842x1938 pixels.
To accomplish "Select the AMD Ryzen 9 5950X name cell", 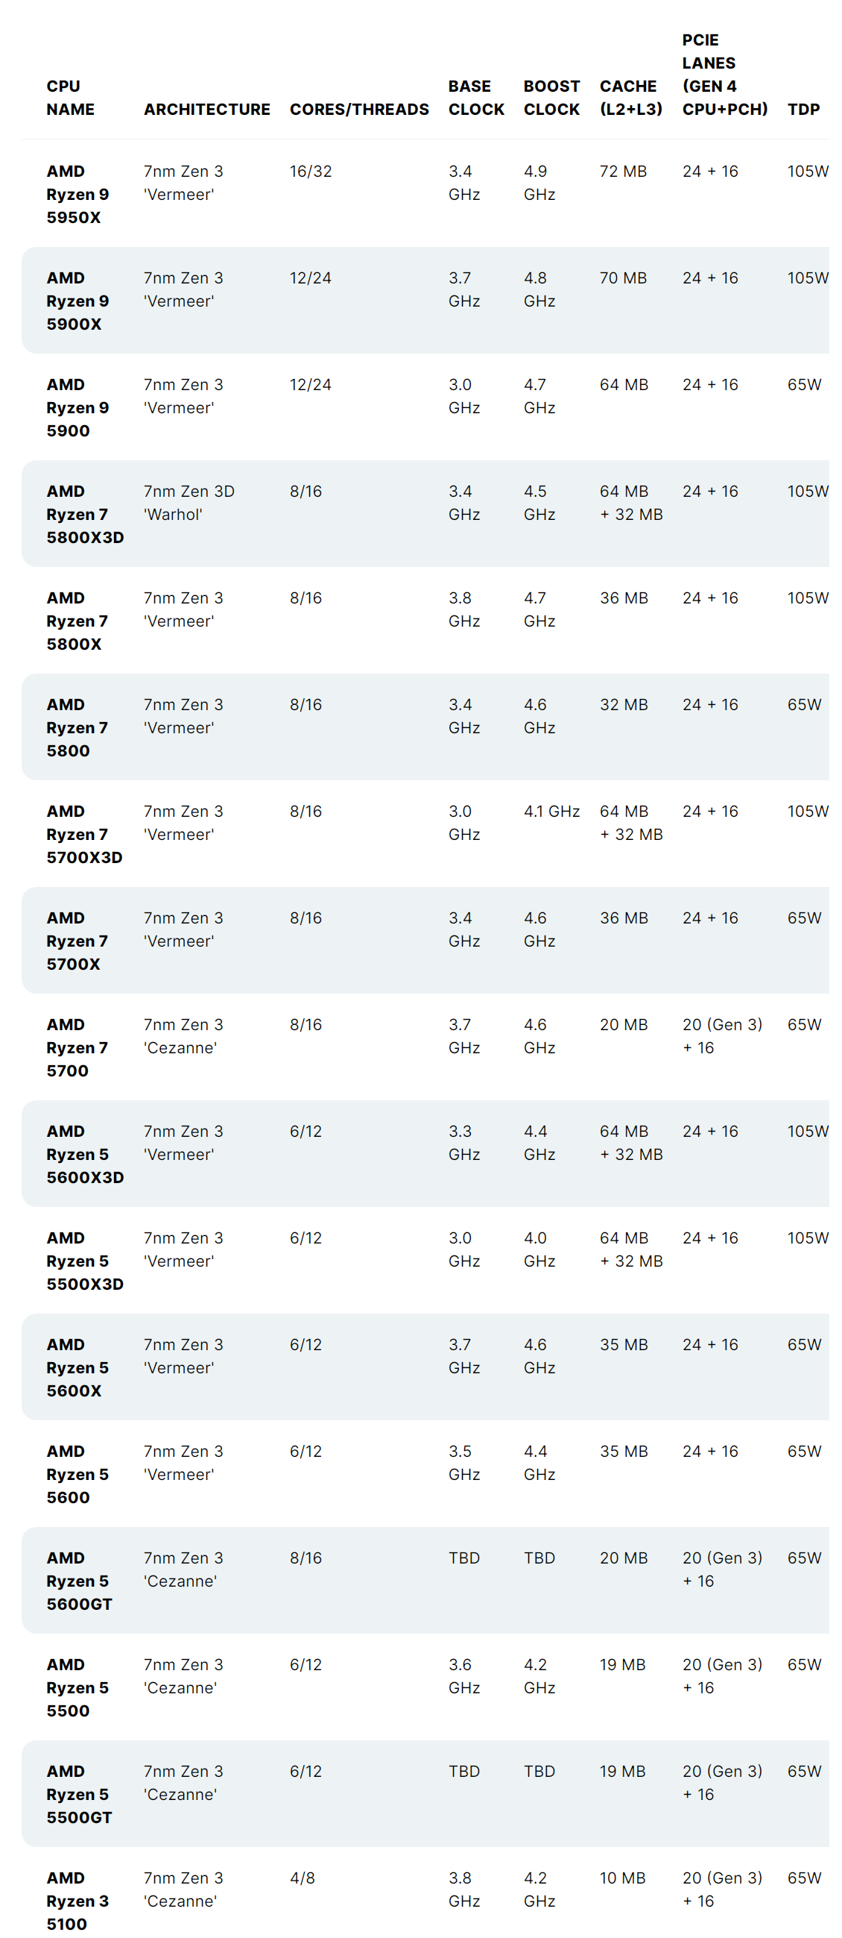I will coord(77,194).
